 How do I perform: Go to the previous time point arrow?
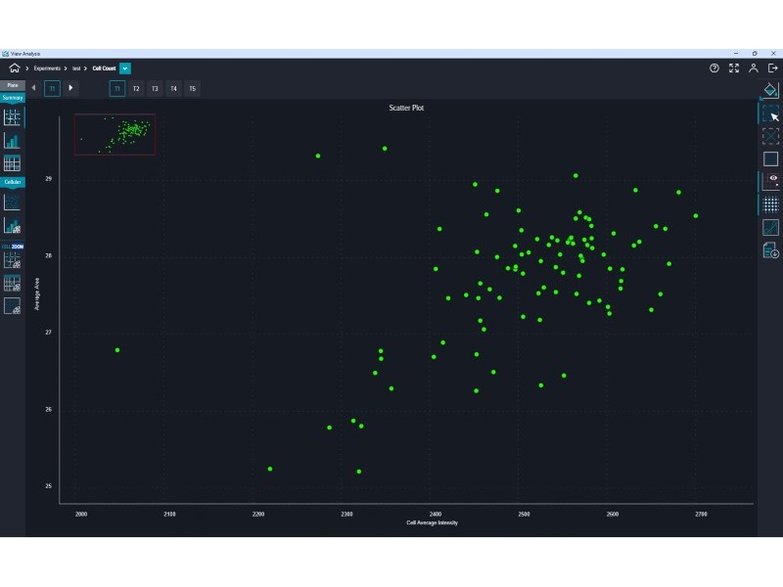(x=33, y=88)
